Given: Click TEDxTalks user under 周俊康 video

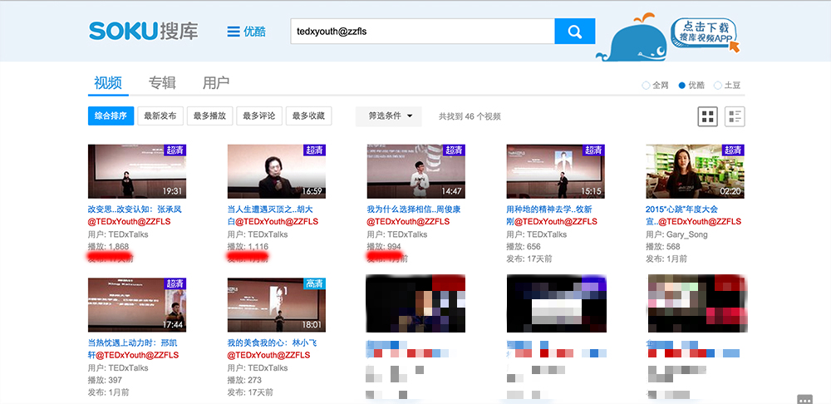Looking at the screenshot, I should [407, 234].
